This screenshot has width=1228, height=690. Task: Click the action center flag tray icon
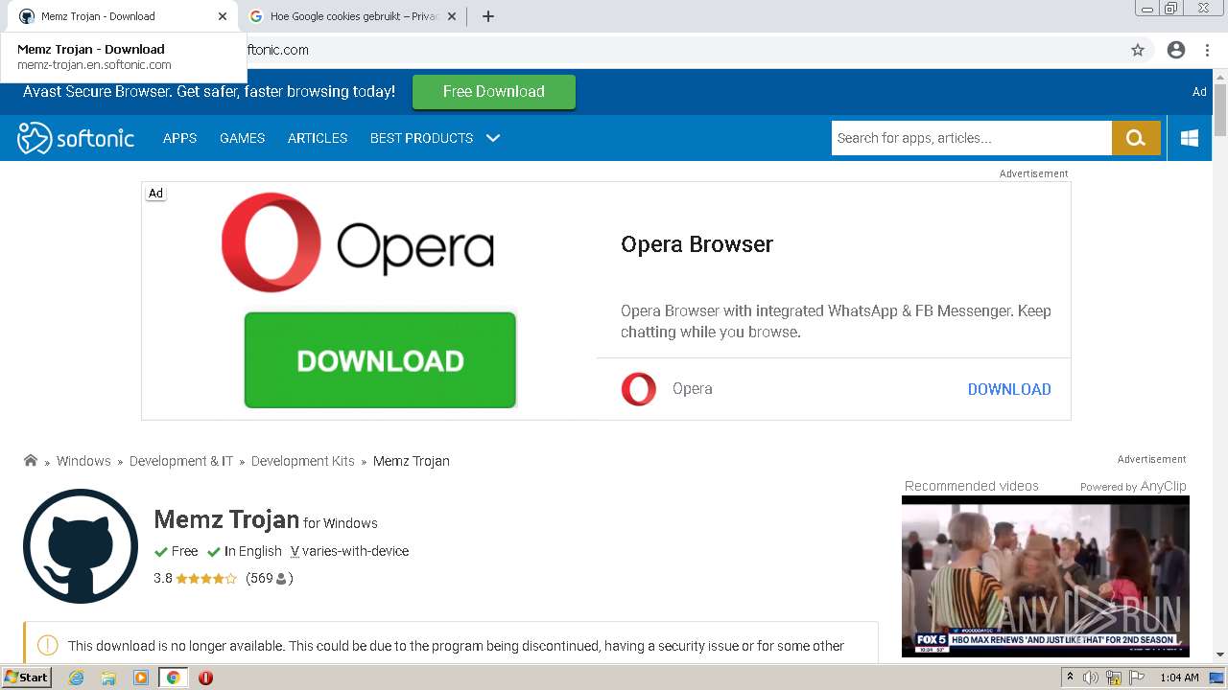tap(1135, 678)
